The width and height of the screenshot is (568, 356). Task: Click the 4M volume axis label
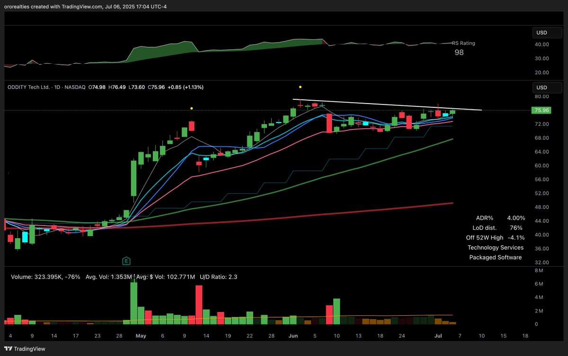point(538,297)
